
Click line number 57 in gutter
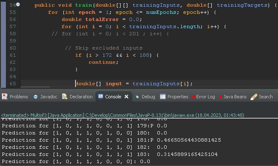pos(13,26)
